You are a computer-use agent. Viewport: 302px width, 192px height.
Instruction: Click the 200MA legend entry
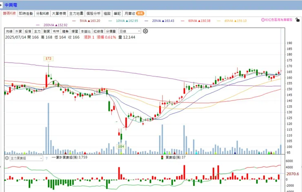coord(52,25)
